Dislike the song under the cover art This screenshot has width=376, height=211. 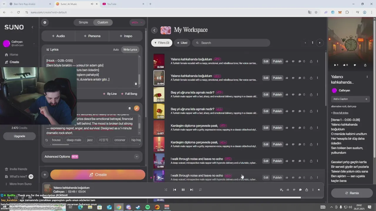tap(355, 65)
